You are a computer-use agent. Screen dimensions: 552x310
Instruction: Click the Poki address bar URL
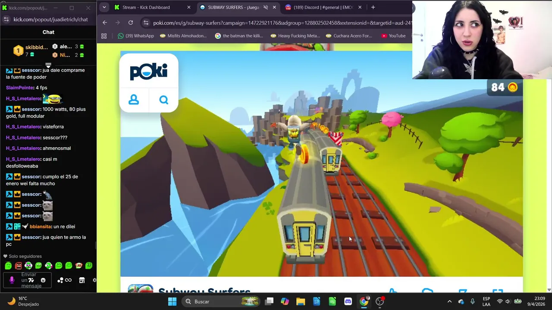[x=282, y=22]
